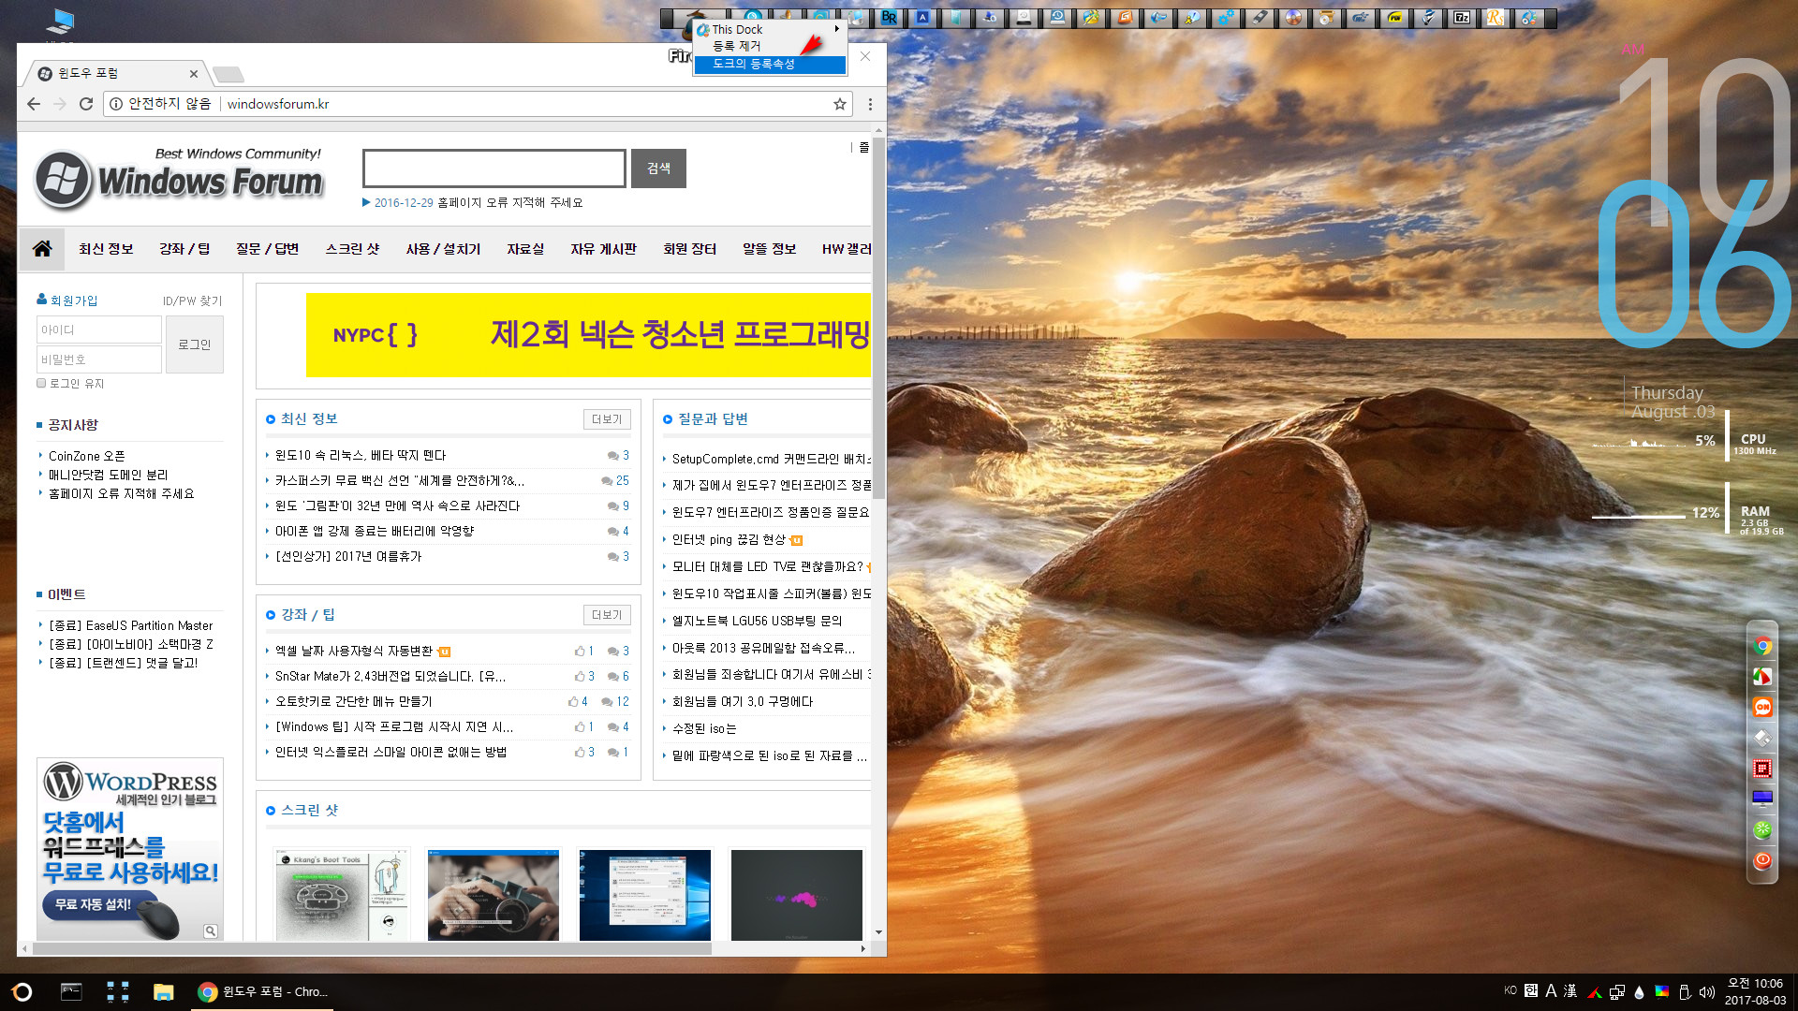Click the forum search text box
Image resolution: width=1798 pixels, height=1011 pixels.
[x=494, y=168]
